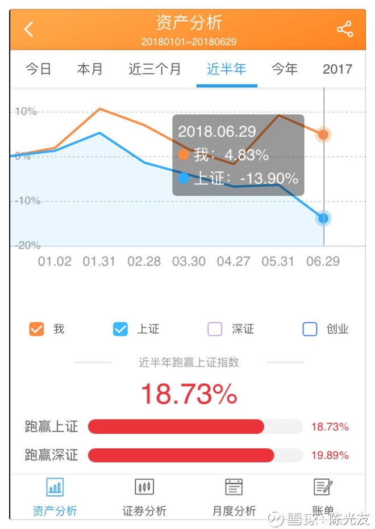
Task: Open the 2017 tab
Action: click(x=338, y=69)
